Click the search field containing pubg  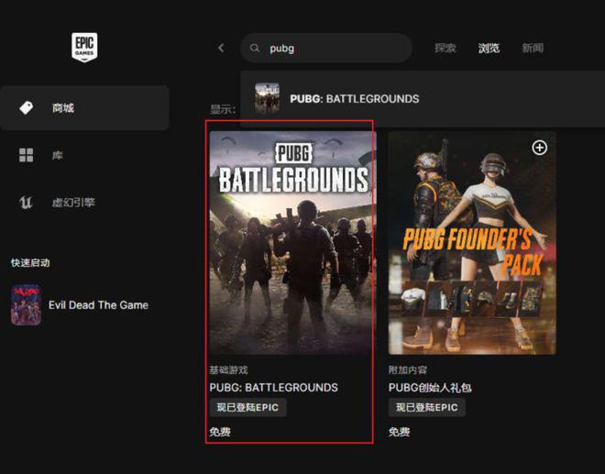coord(326,49)
